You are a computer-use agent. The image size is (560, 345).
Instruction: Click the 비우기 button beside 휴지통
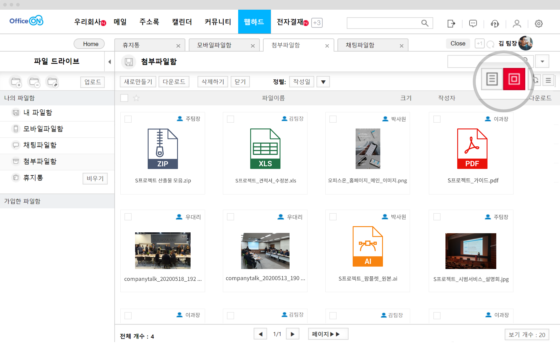(x=95, y=178)
